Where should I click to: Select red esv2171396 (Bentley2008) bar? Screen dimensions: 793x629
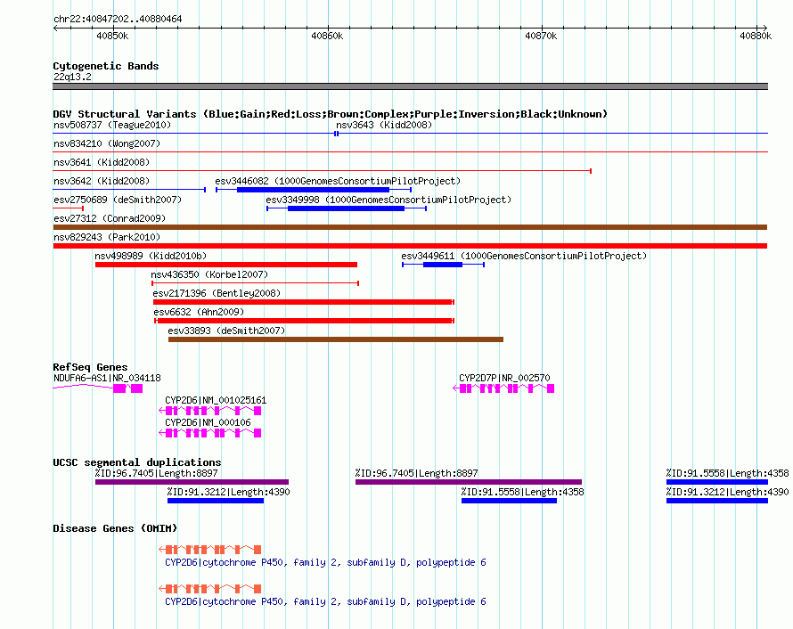(x=304, y=302)
